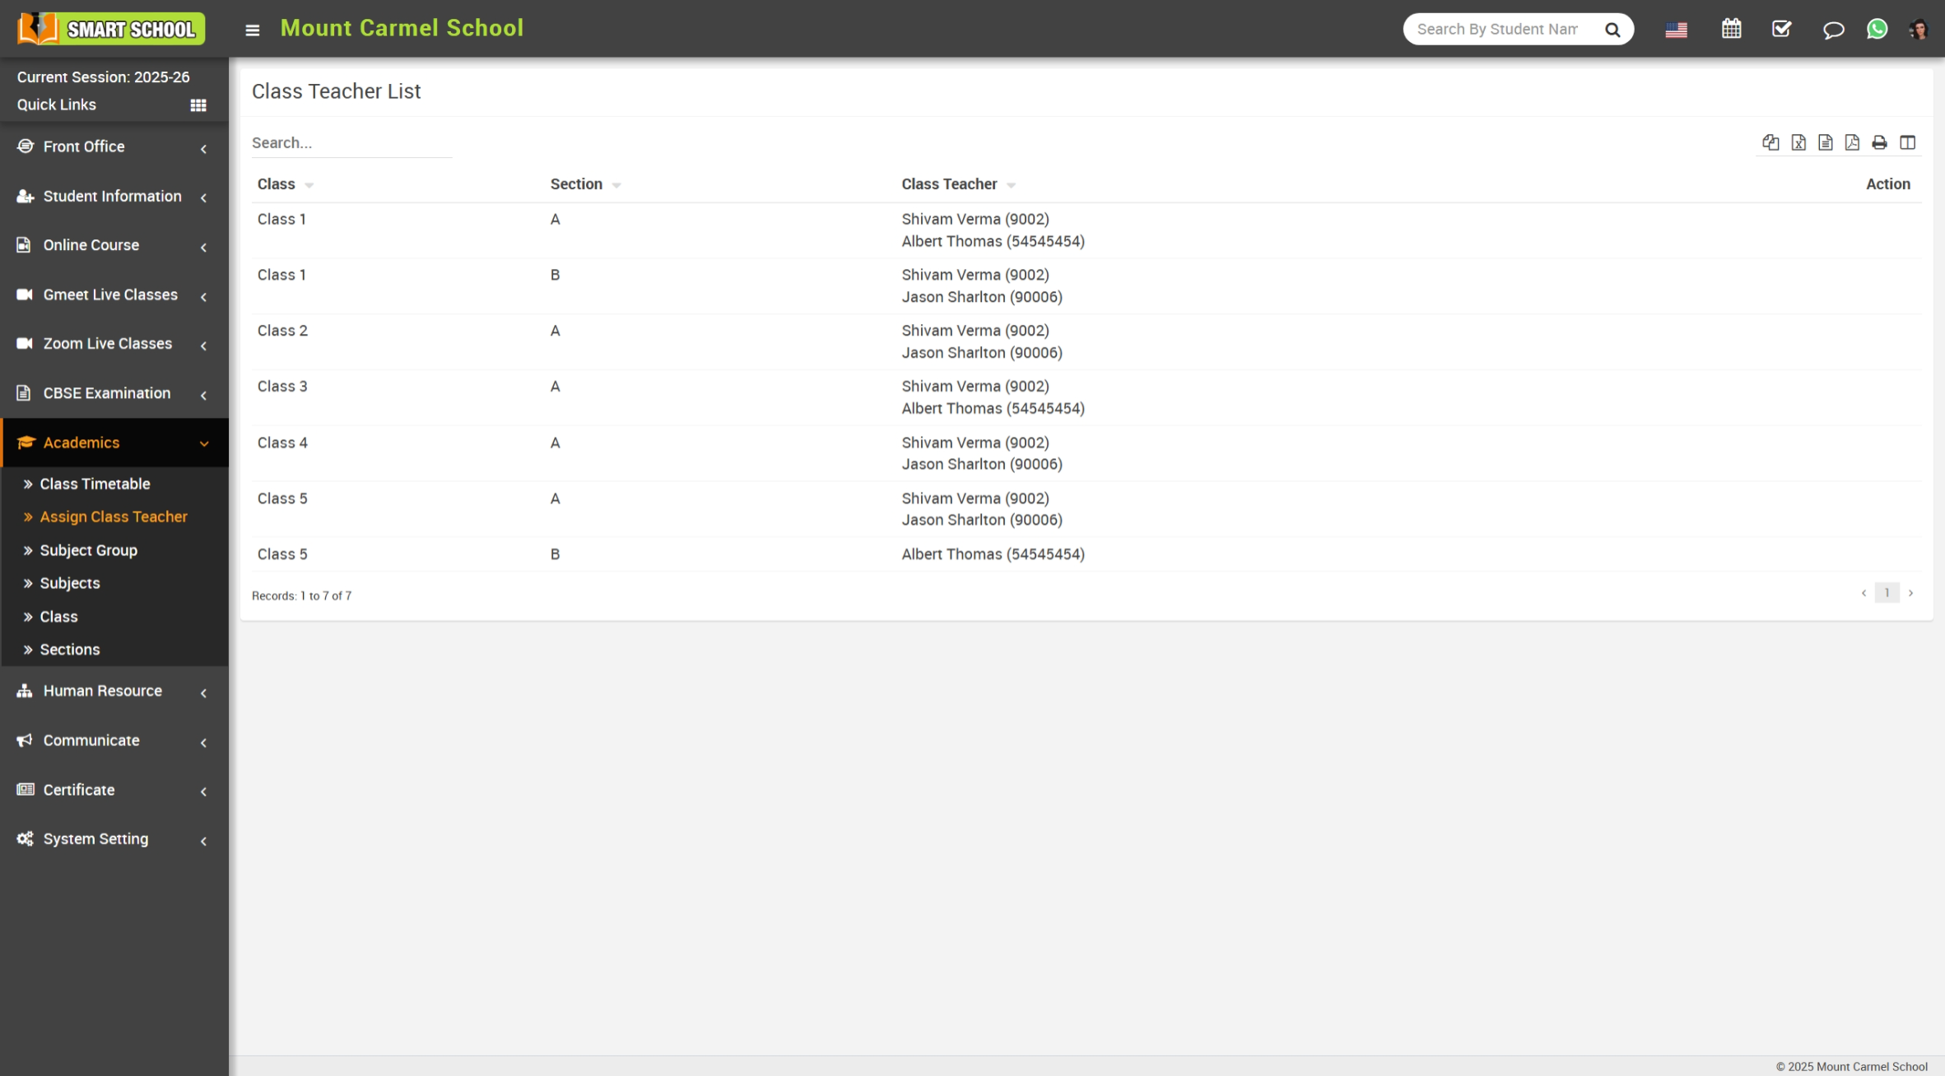Select page 1 in pagination

(1887, 592)
